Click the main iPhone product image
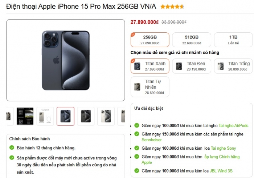This screenshot has width=254, height=178. (x=66, y=60)
